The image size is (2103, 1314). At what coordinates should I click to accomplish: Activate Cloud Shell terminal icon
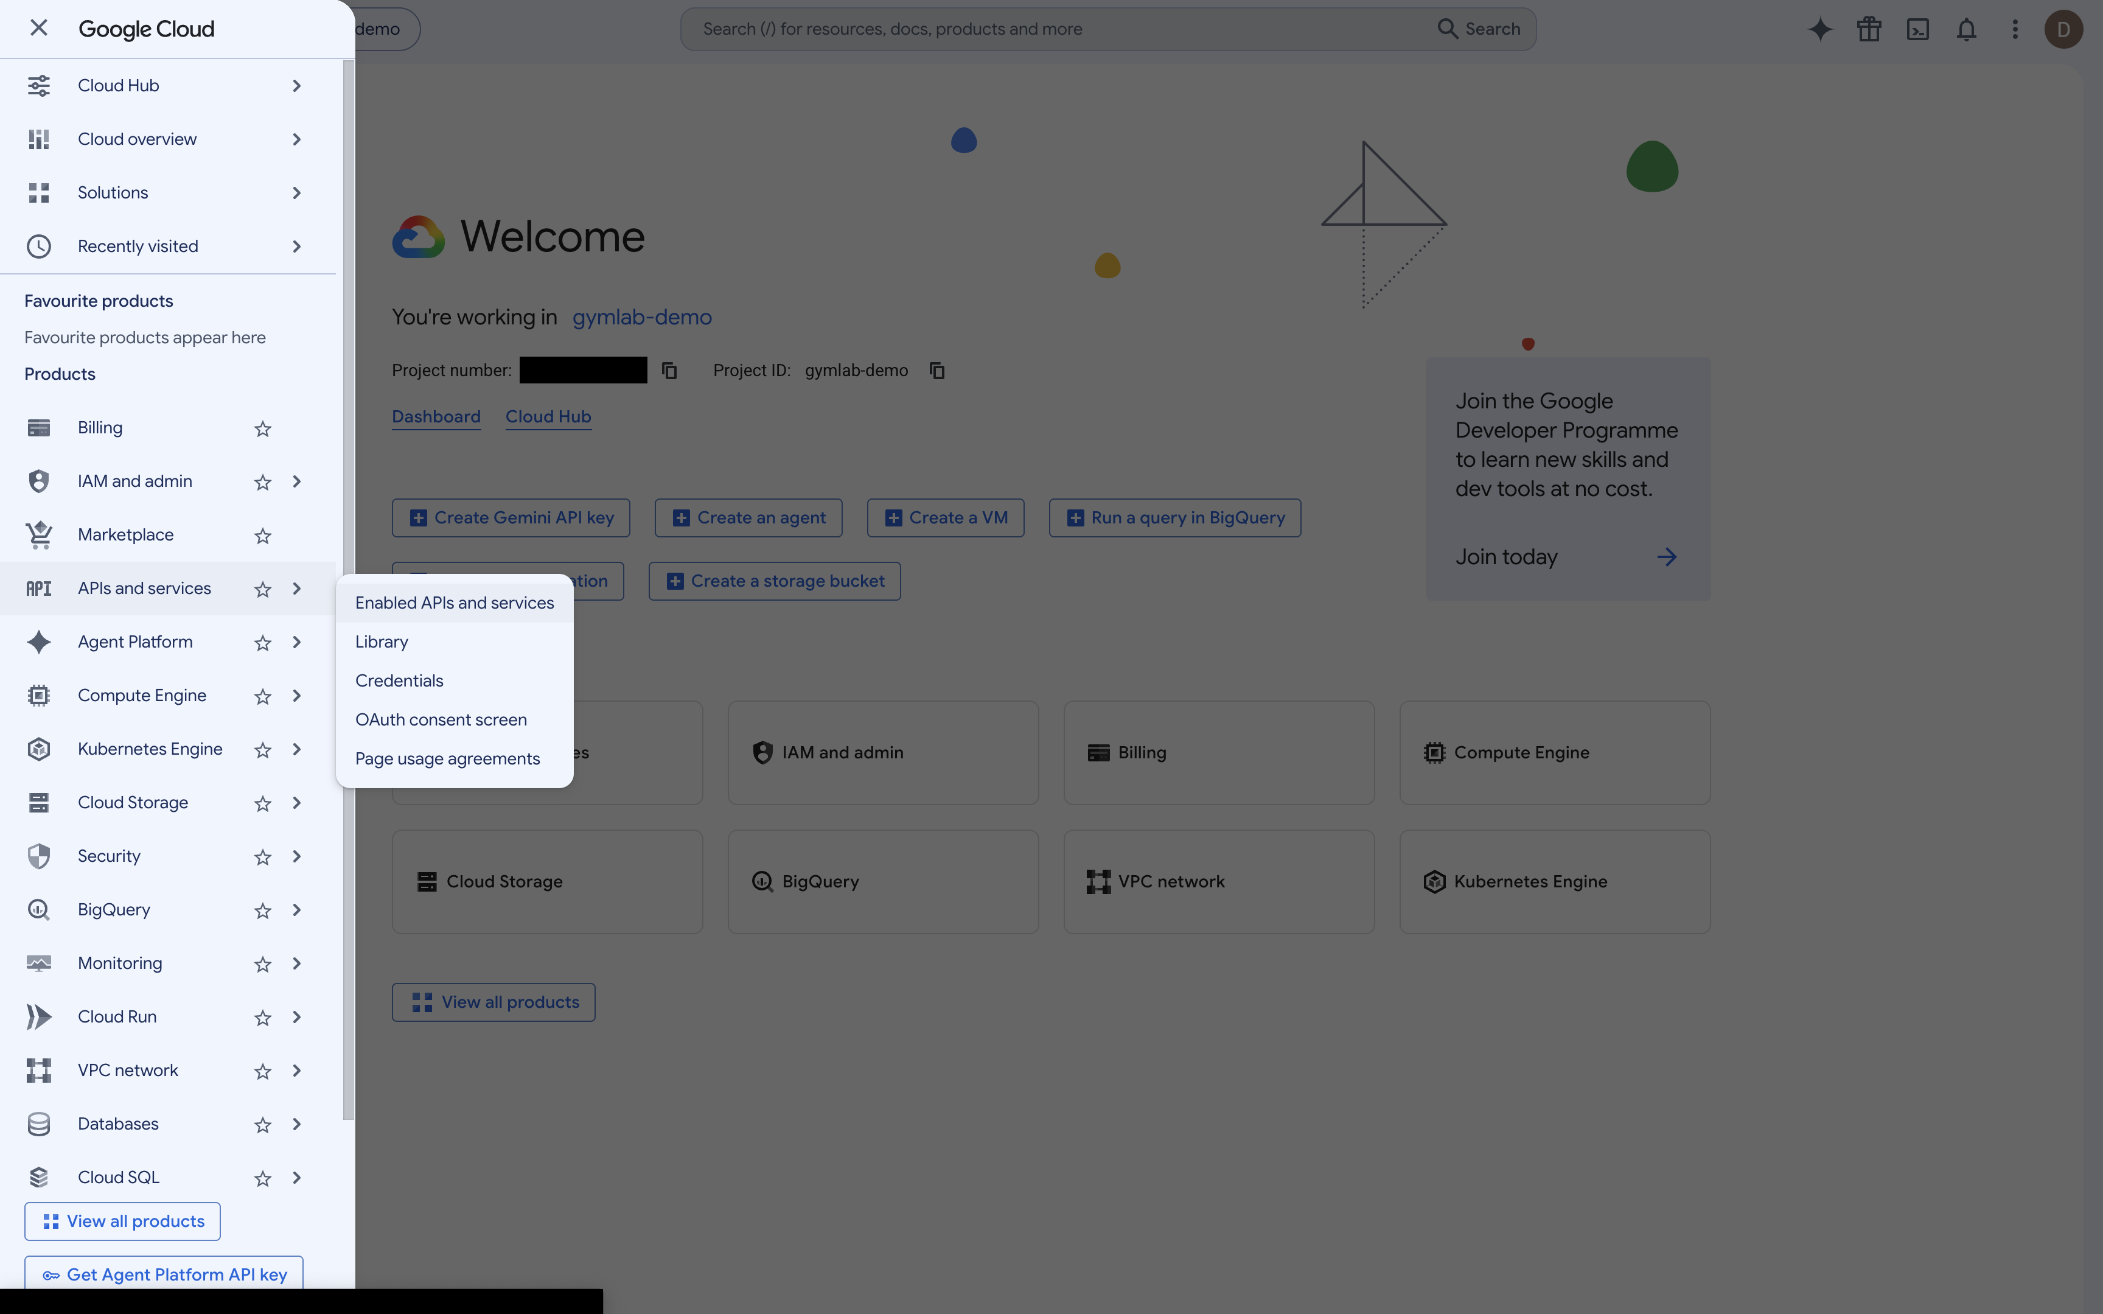(x=1917, y=30)
